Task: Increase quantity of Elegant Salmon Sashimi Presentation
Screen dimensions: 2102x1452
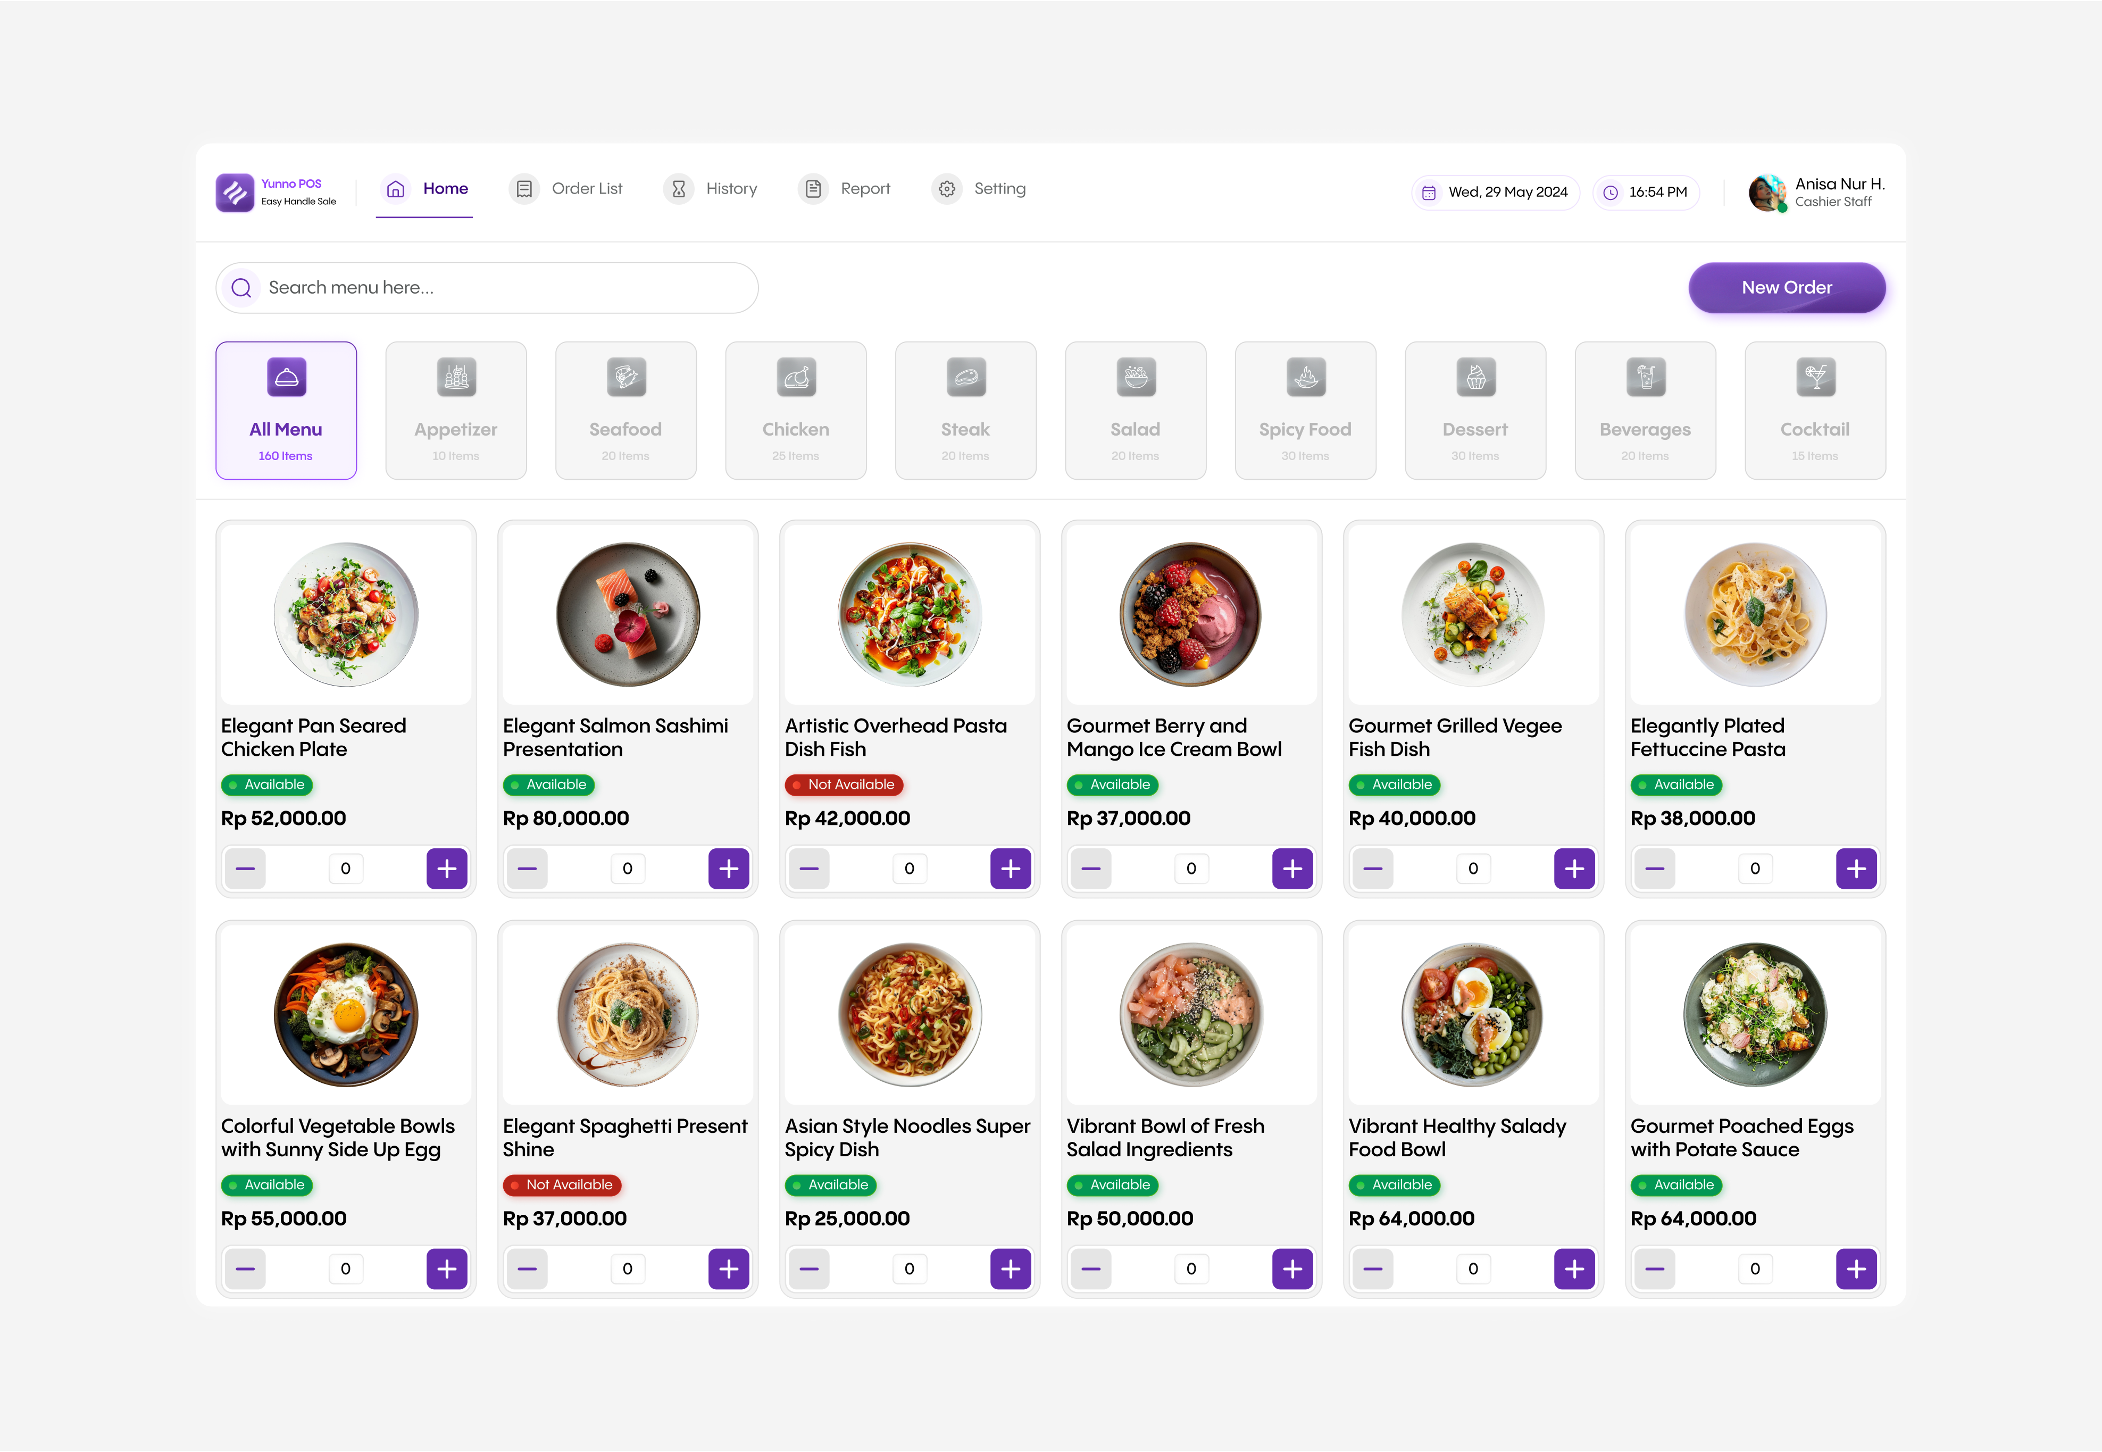Action: (729, 868)
